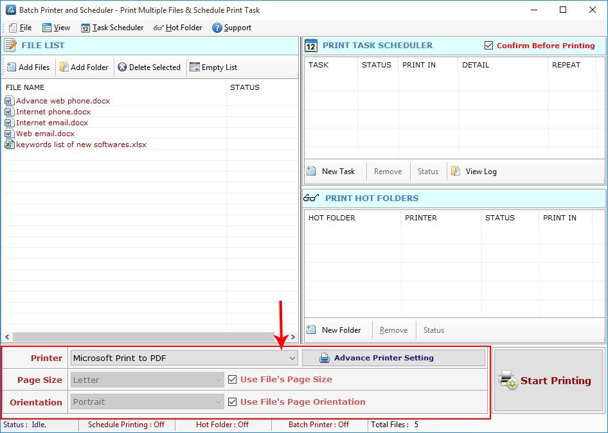Image resolution: width=608 pixels, height=433 pixels.
Task: Select the Delete Selected icon
Action: pyautogui.click(x=149, y=67)
